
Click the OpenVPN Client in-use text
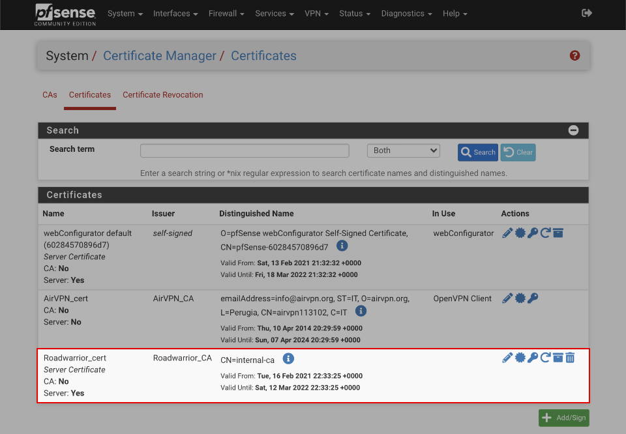[x=462, y=298]
